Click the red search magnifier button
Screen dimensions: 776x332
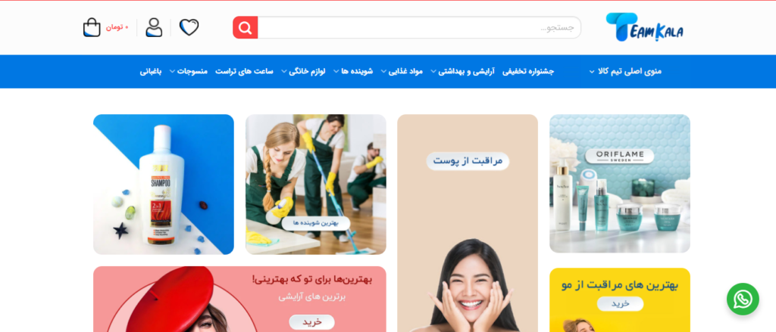coord(245,28)
